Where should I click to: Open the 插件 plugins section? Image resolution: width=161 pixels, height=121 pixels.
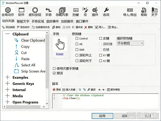coord(95,12)
